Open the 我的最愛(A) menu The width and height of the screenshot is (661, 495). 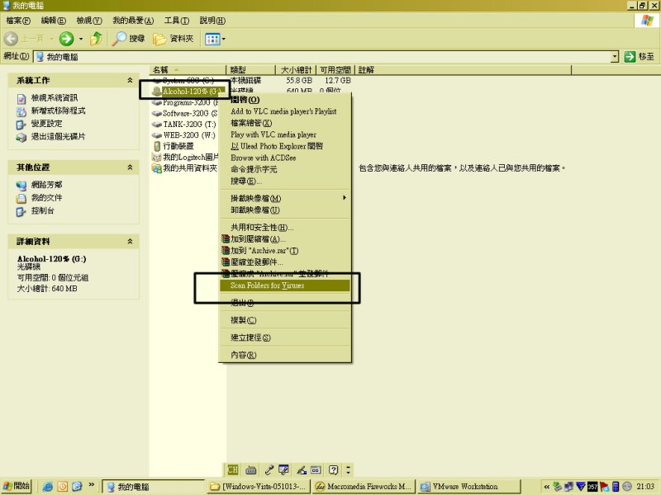tap(133, 20)
